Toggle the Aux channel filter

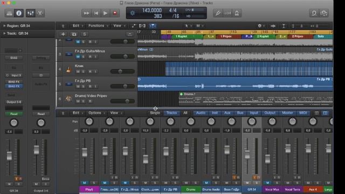point(227,113)
